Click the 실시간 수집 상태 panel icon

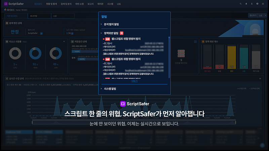(7, 78)
